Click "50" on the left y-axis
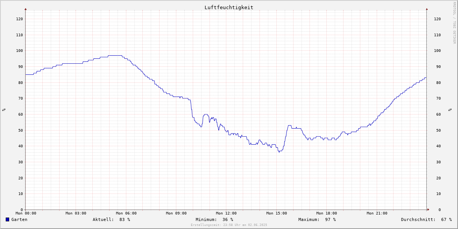 [x=21, y=130]
